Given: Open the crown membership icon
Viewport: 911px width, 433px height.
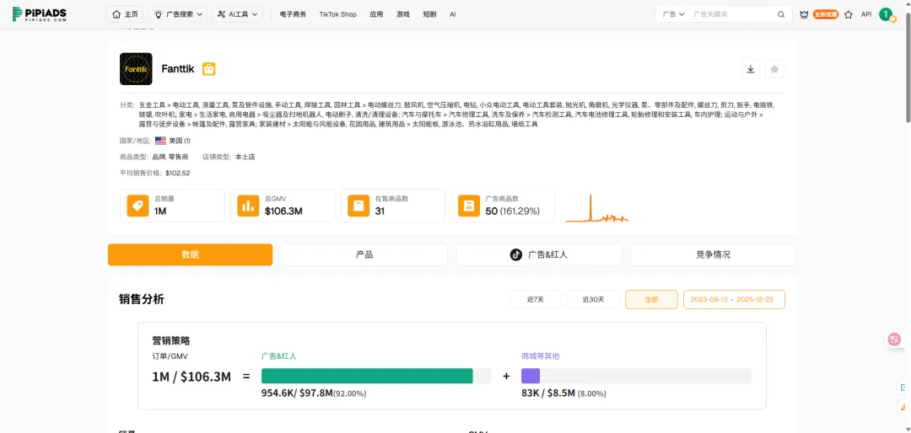Looking at the screenshot, I should pyautogui.click(x=804, y=14).
